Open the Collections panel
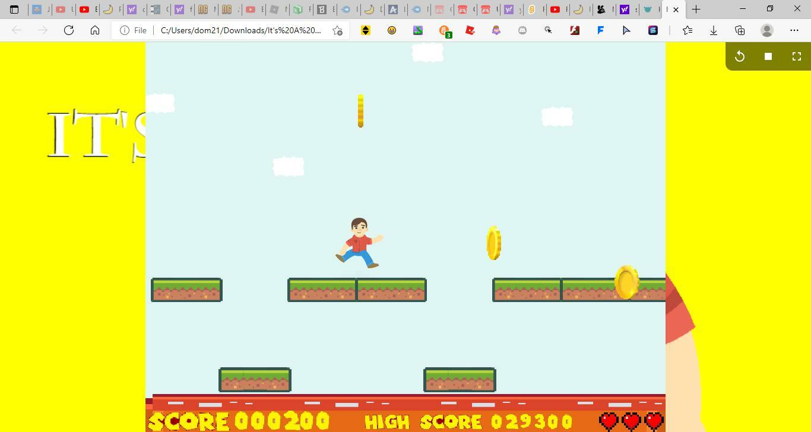This screenshot has height=432, width=811. (x=740, y=30)
